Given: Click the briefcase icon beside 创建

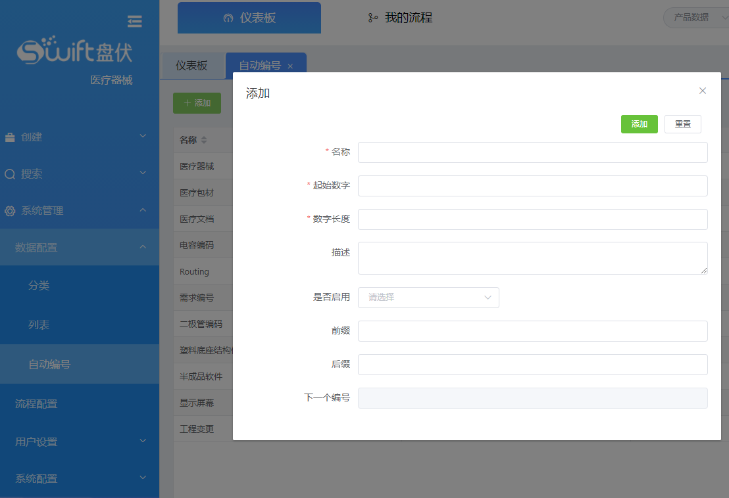Looking at the screenshot, I should click(10, 137).
